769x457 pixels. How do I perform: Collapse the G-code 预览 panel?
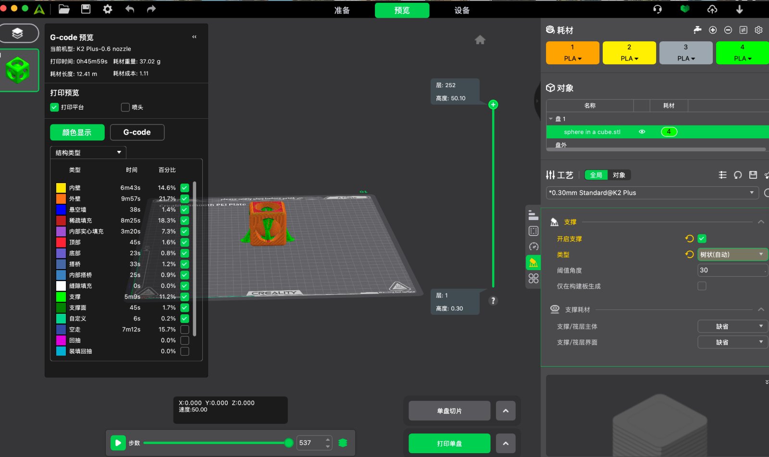194,37
